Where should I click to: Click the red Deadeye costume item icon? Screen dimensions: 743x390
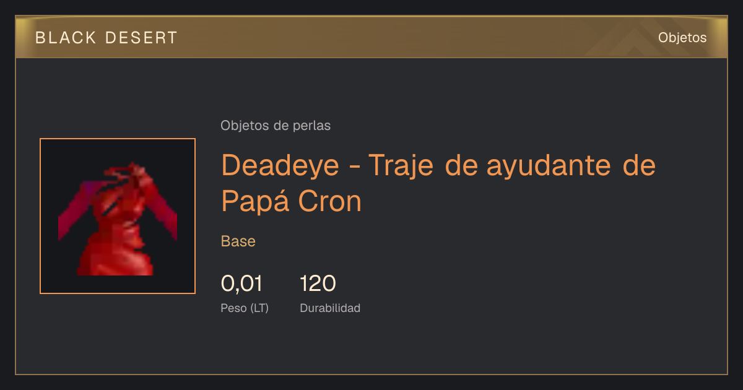118,219
